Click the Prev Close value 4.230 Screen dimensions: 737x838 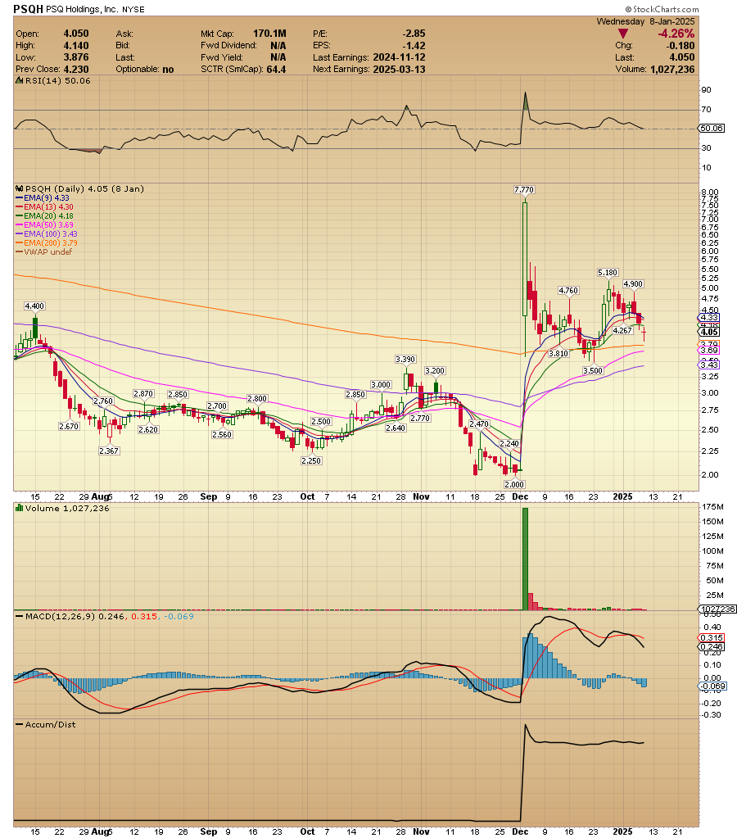point(76,69)
